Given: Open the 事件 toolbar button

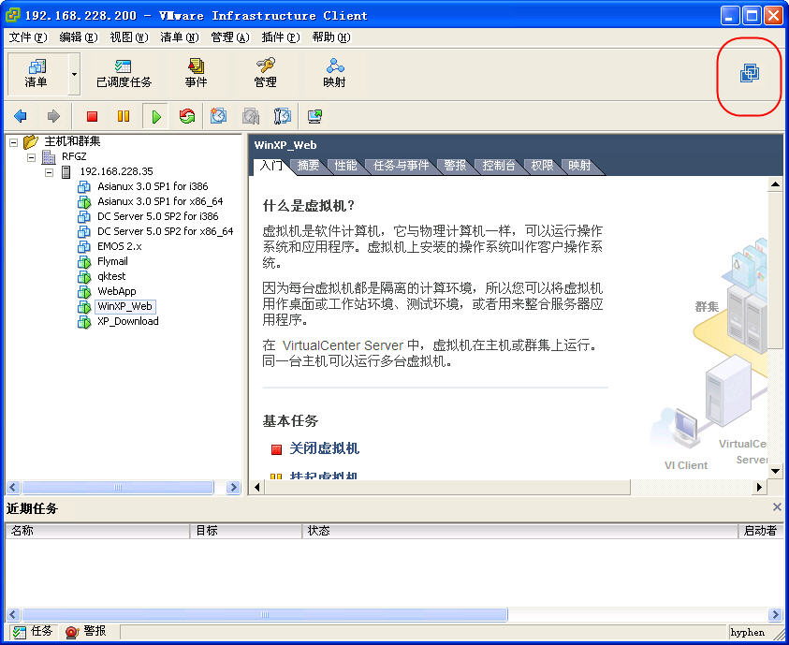Looking at the screenshot, I should coord(196,73).
